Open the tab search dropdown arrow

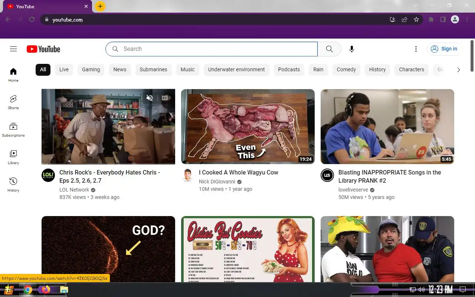[x=415, y=6]
